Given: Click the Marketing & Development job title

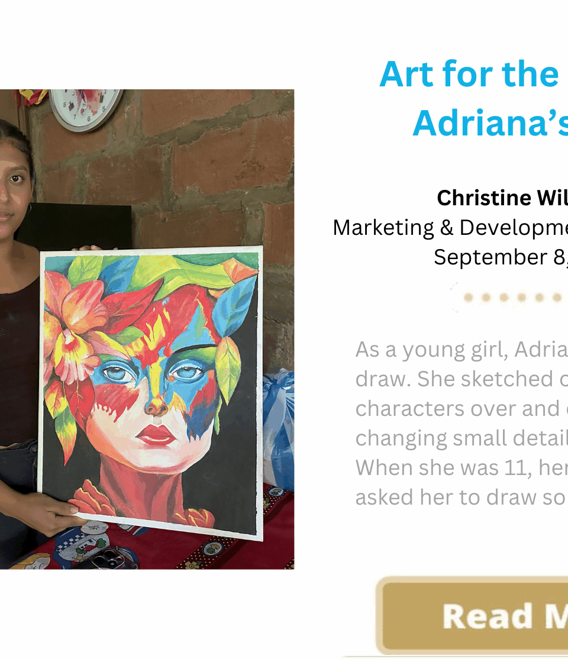Looking at the screenshot, I should 450,228.
